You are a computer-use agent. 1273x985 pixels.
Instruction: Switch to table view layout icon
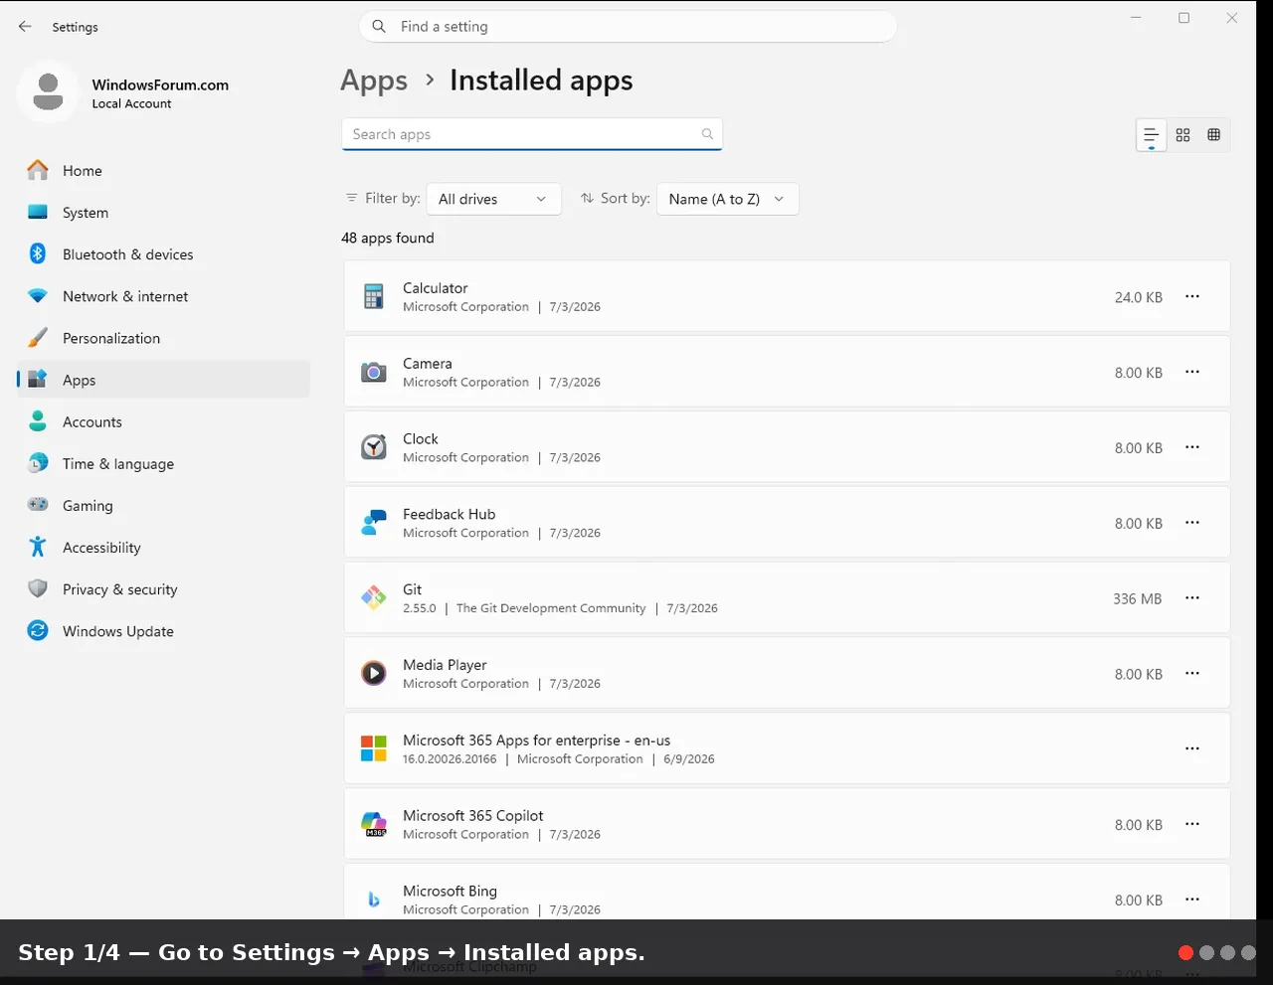1213,135
